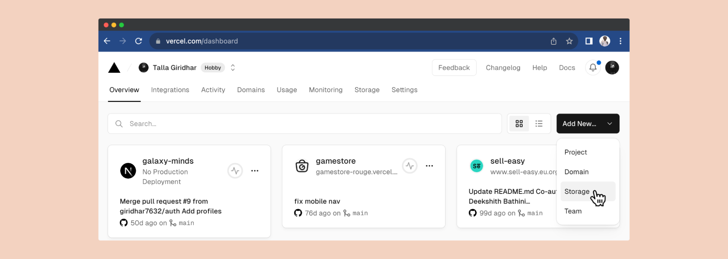Image resolution: width=728 pixels, height=259 pixels.
Task: Click the Talla Giridhar account name
Action: 174,68
